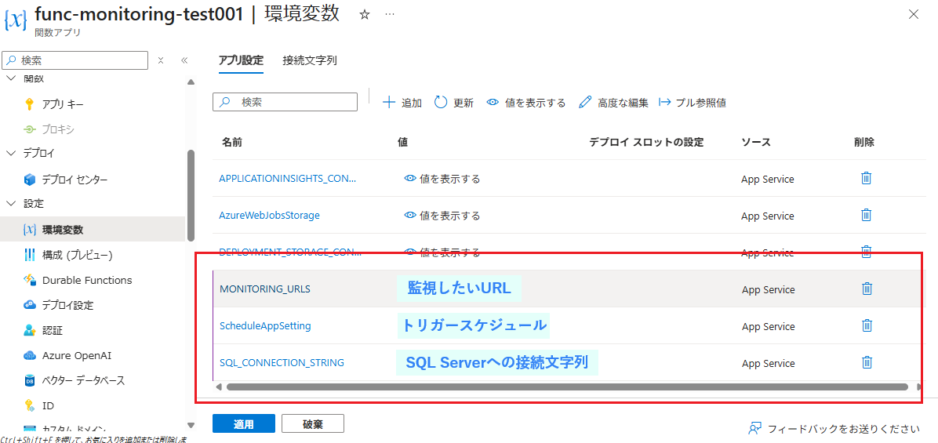Open 認証 sidebar item
Screen dimensions: 938x443
click(52, 331)
